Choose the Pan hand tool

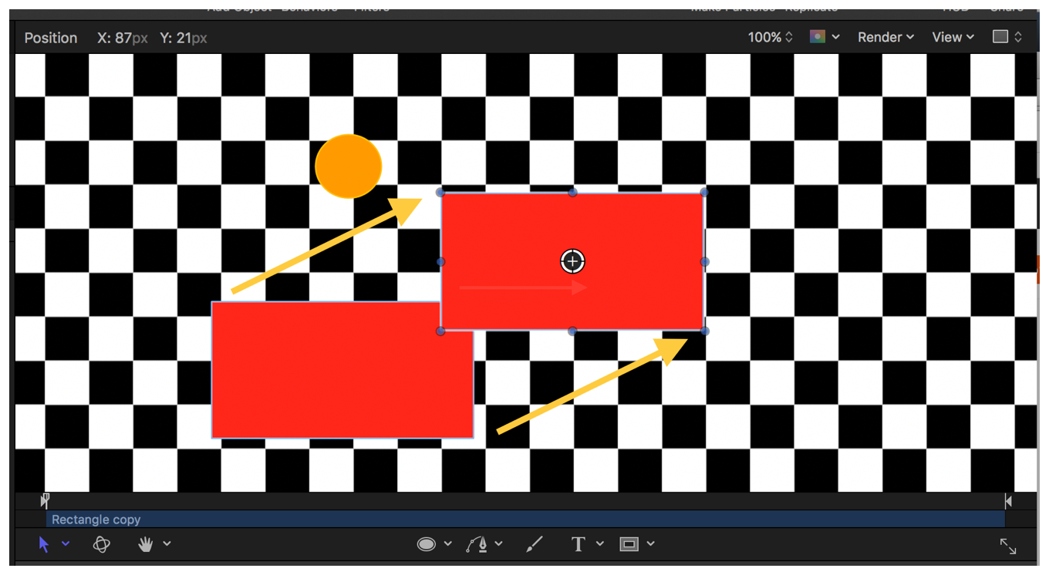(x=145, y=544)
